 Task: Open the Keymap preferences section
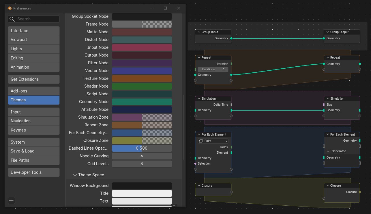click(34, 130)
